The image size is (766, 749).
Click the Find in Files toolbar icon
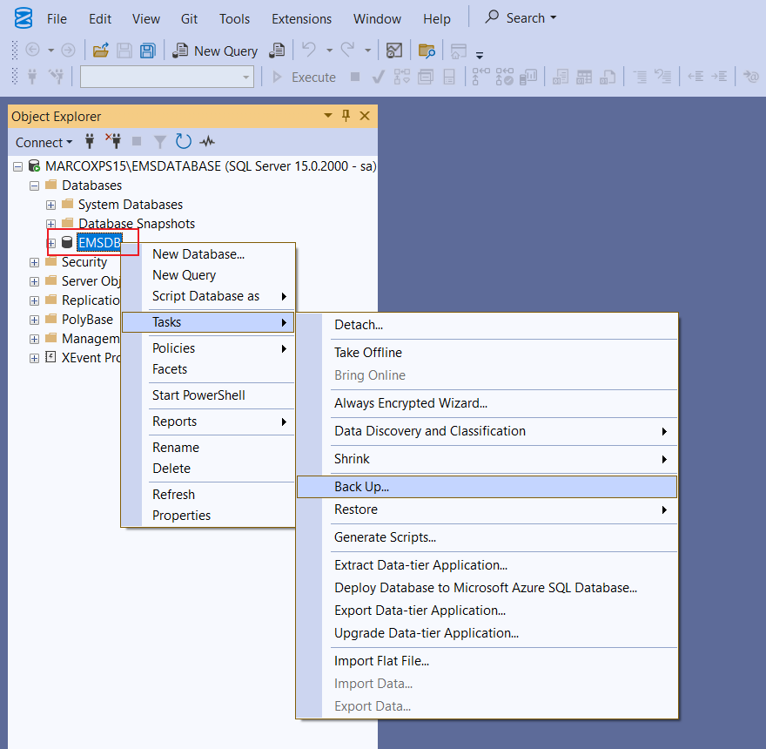[427, 51]
